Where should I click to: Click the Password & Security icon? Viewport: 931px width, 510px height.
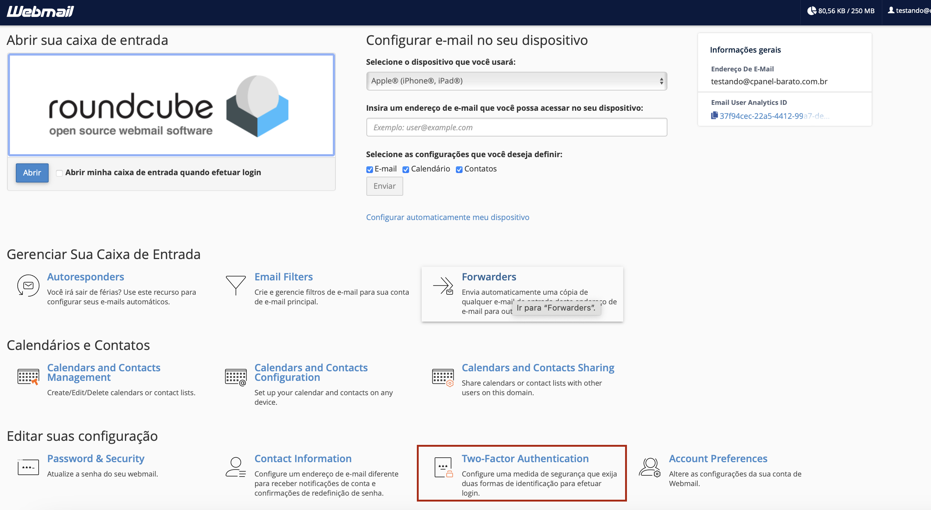pyautogui.click(x=28, y=467)
